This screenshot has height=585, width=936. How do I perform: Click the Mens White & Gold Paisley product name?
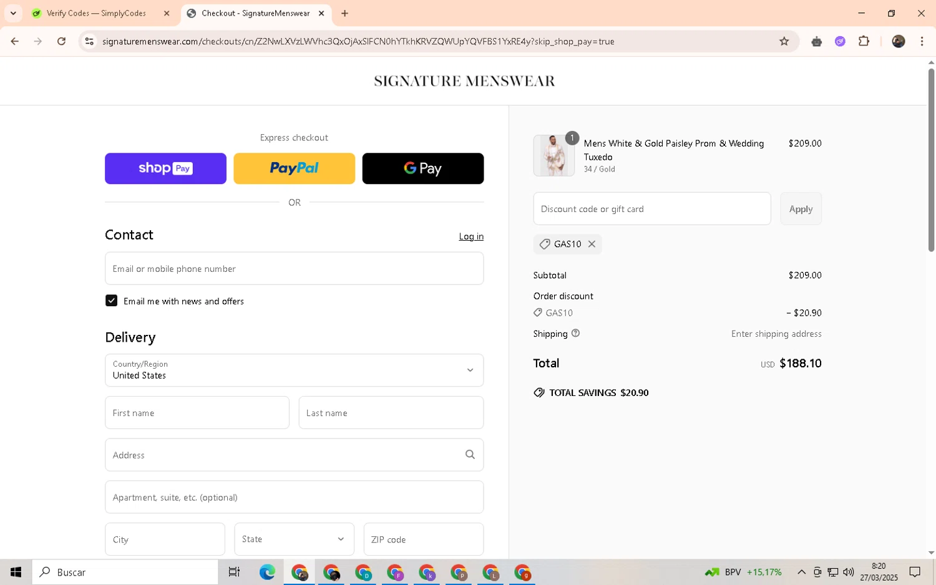click(674, 150)
